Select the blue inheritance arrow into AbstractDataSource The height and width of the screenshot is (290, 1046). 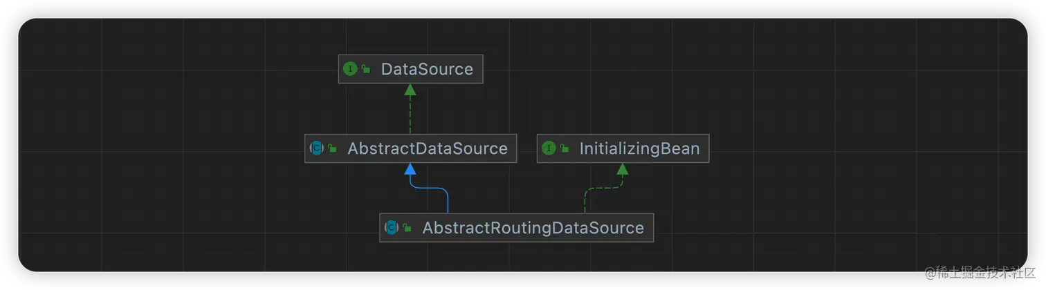click(x=429, y=188)
